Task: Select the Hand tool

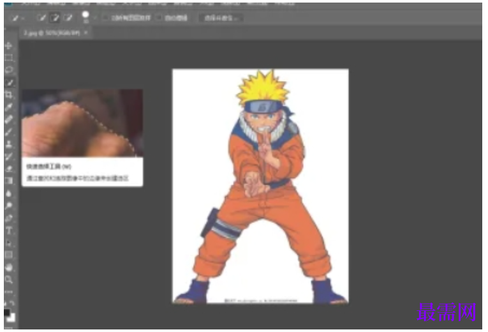Action: coord(9,268)
